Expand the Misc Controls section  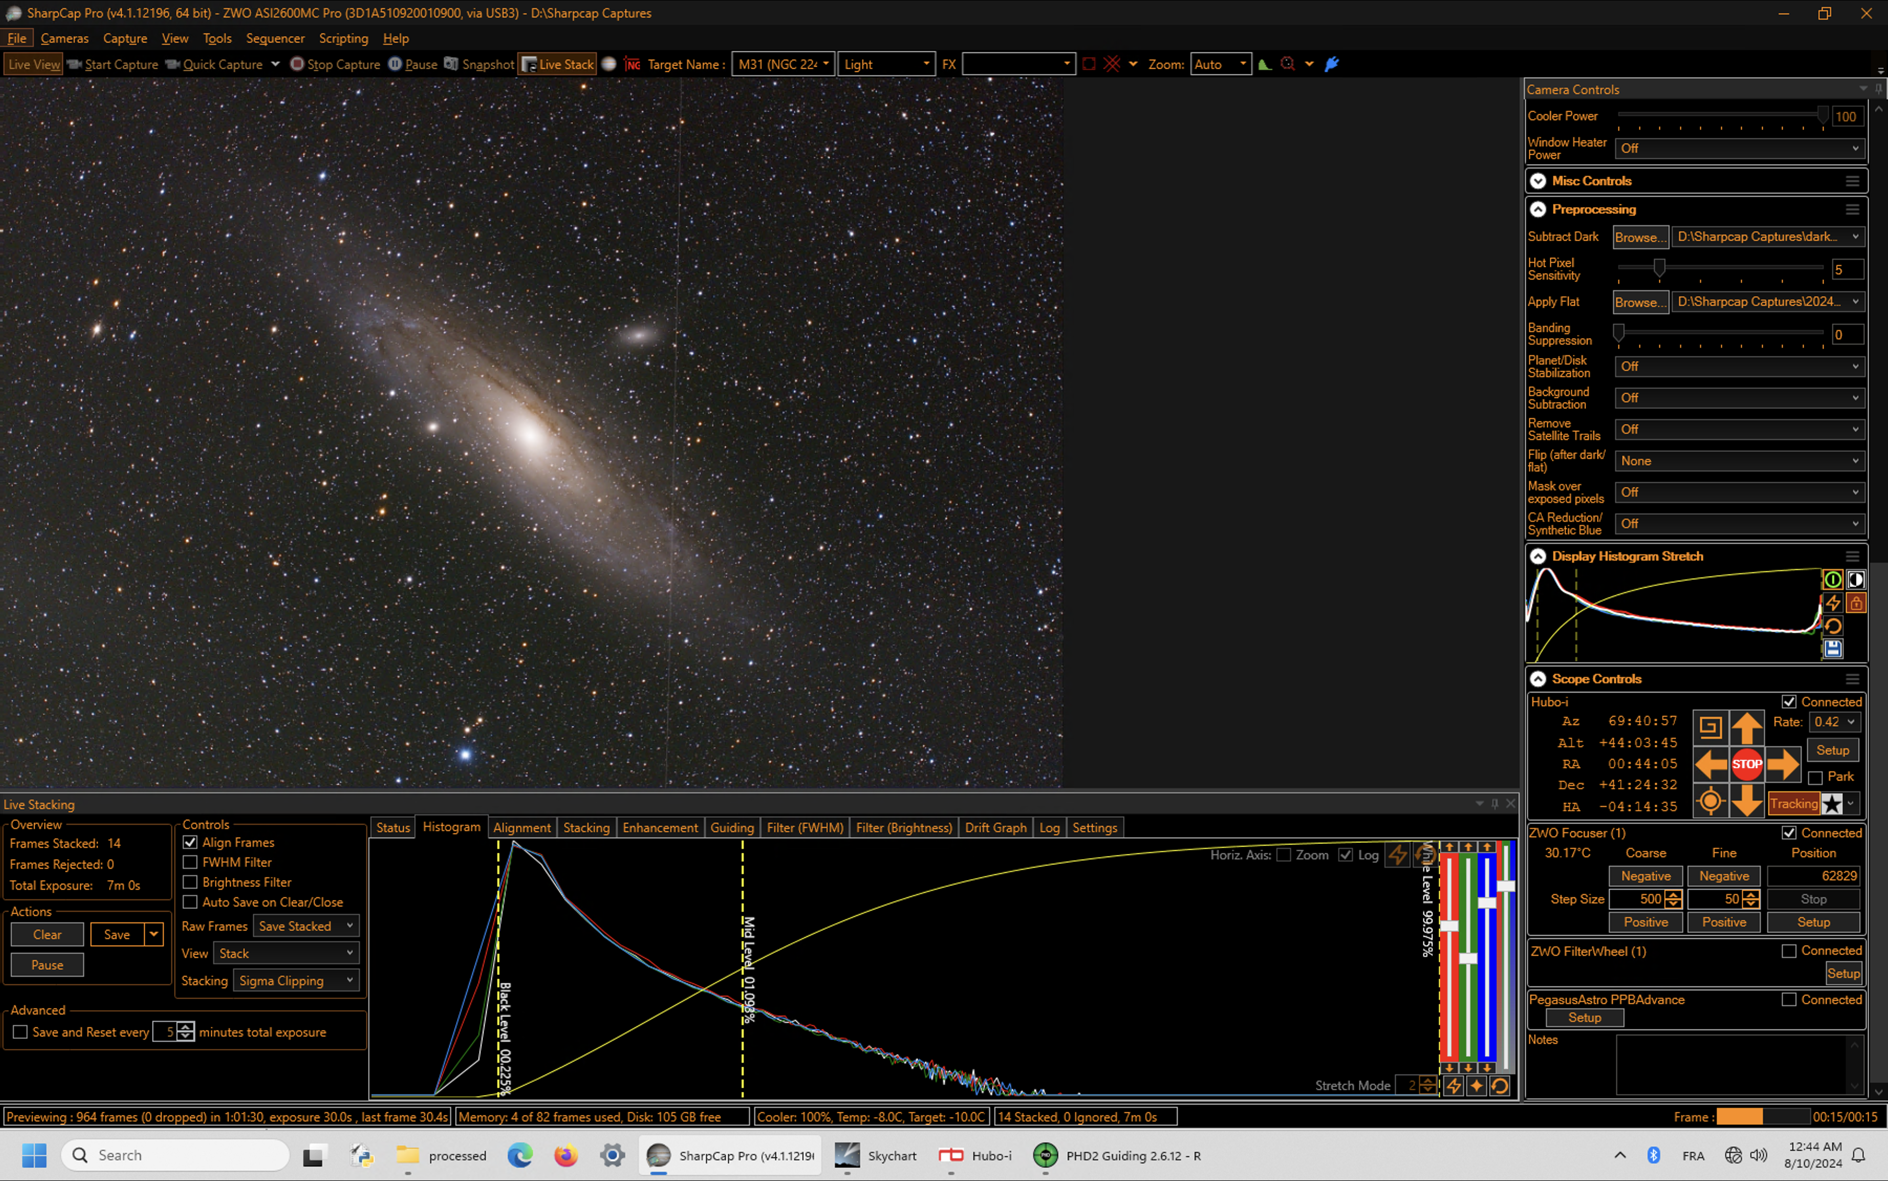pos(1537,180)
